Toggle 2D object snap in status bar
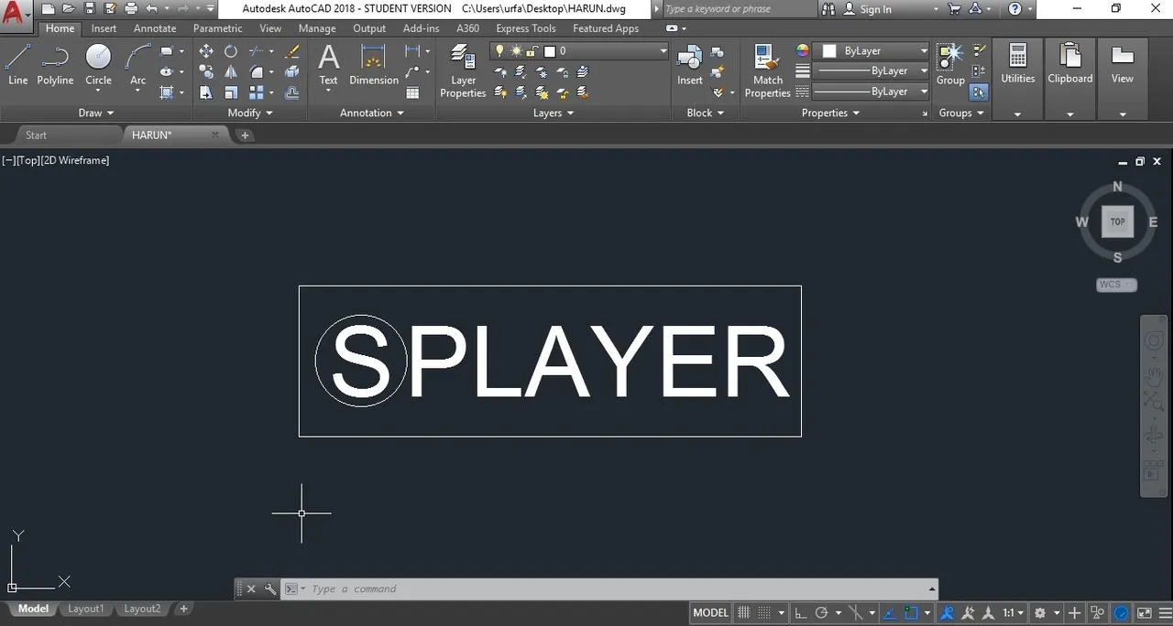 [x=912, y=612]
